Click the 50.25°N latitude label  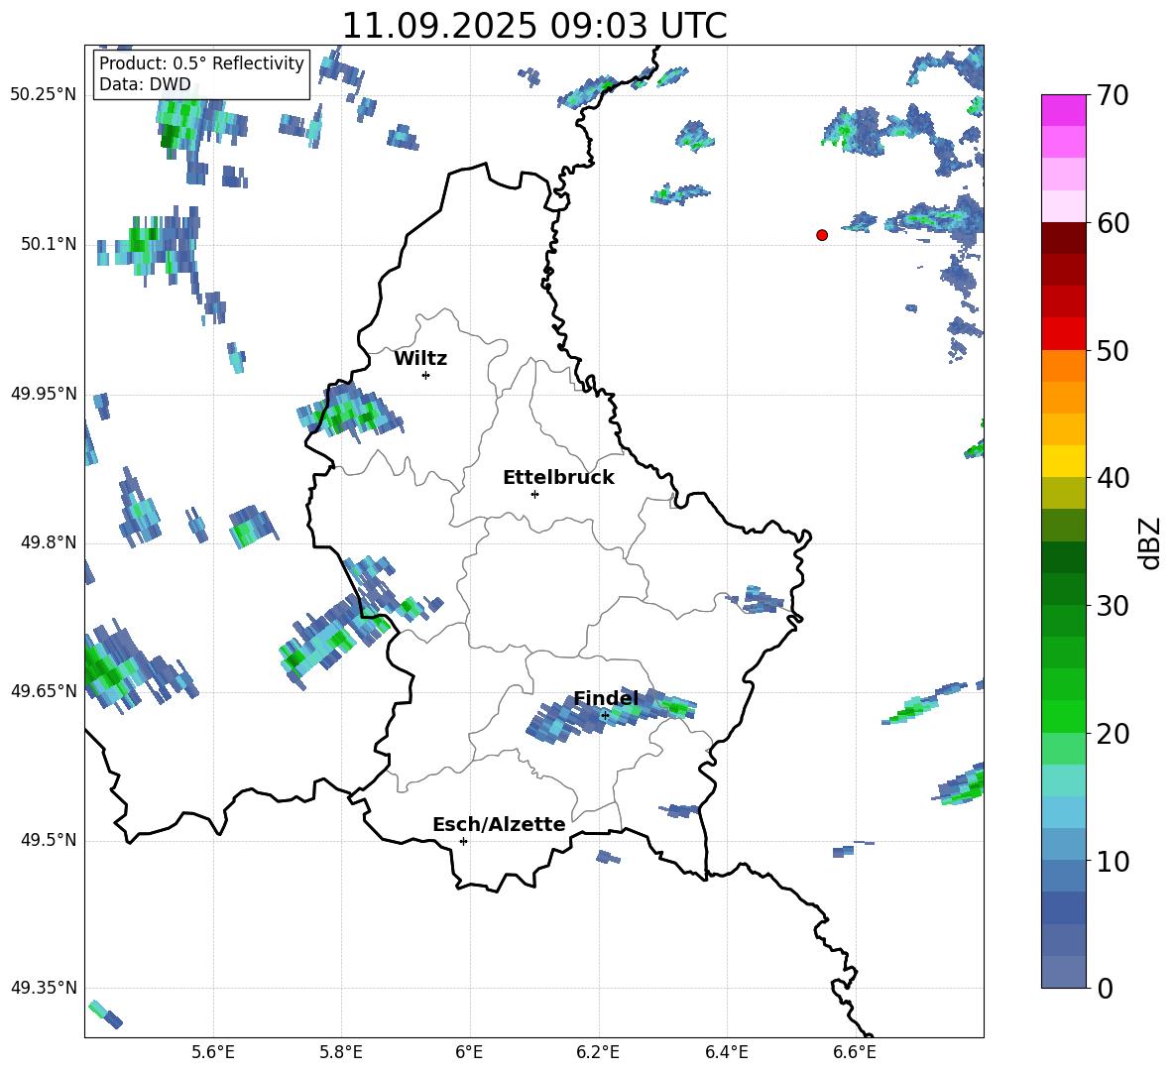click(x=44, y=95)
